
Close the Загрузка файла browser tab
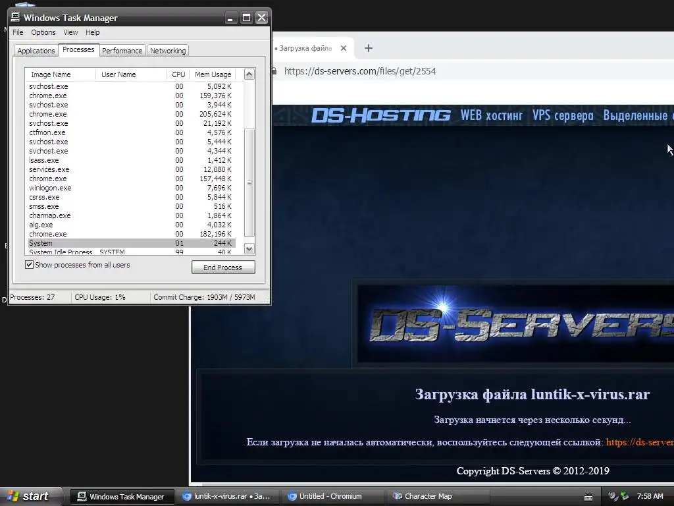[344, 48]
